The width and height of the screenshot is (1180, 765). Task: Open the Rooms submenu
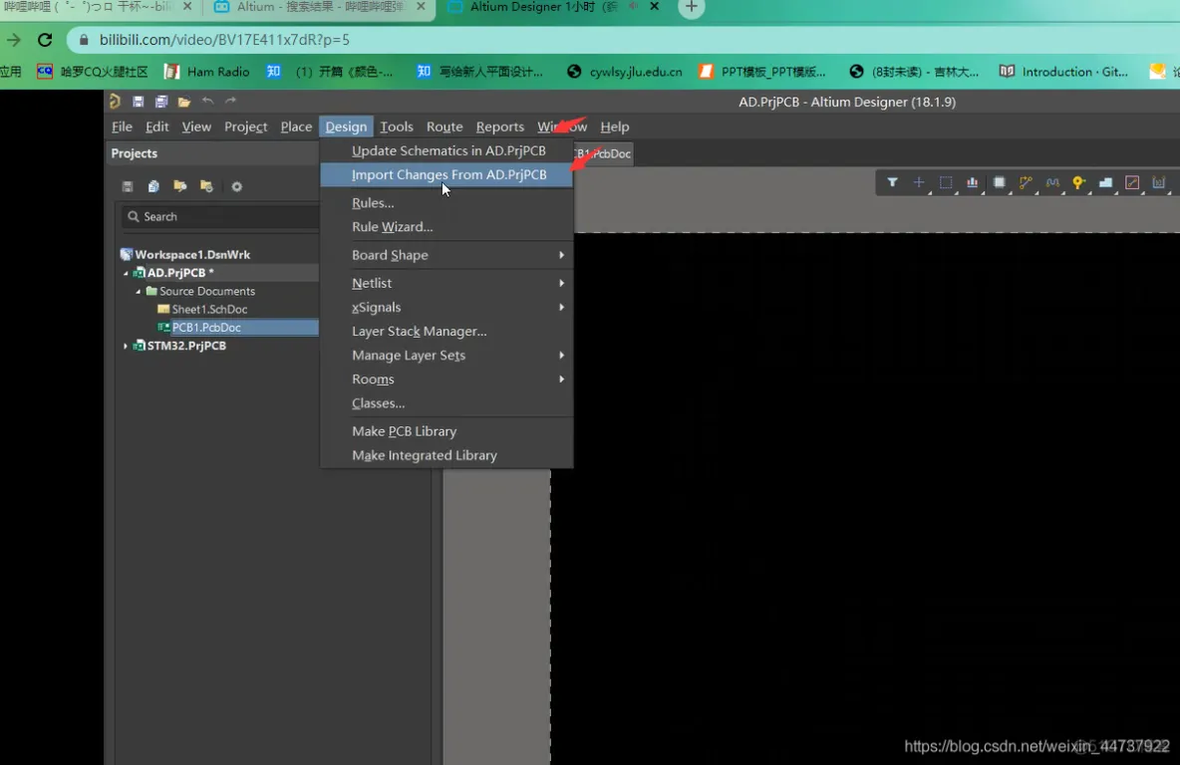point(447,380)
